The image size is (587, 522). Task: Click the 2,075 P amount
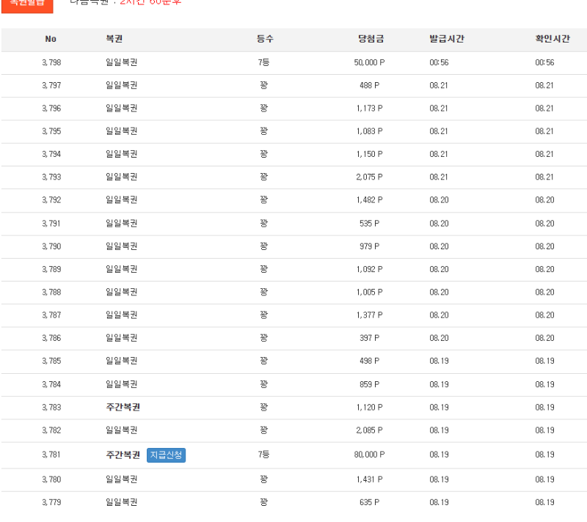coord(369,177)
